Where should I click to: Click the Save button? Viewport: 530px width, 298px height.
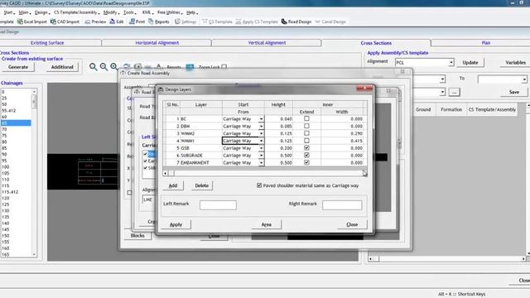[x=513, y=92]
